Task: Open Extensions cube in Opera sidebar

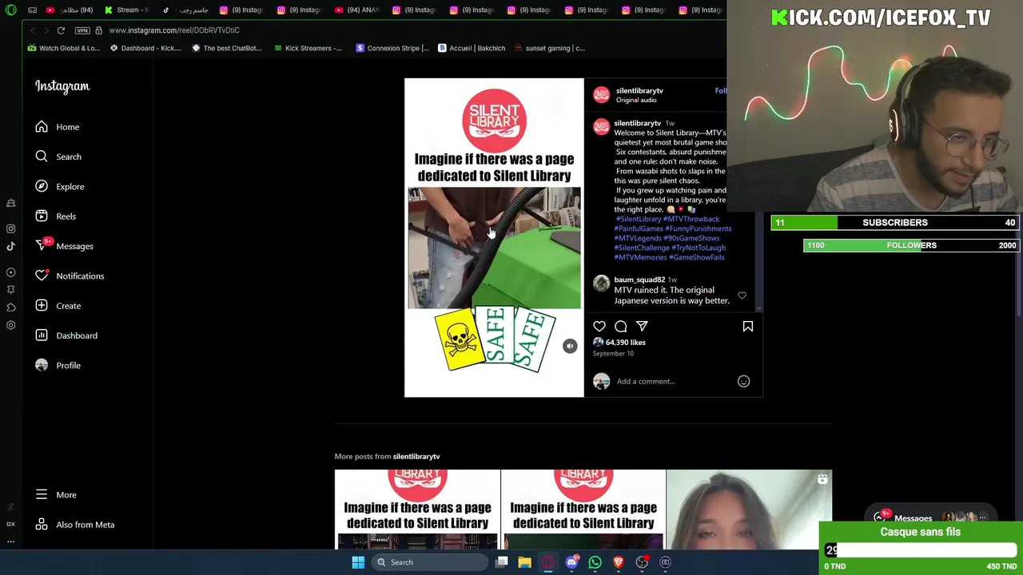Action: (x=11, y=307)
